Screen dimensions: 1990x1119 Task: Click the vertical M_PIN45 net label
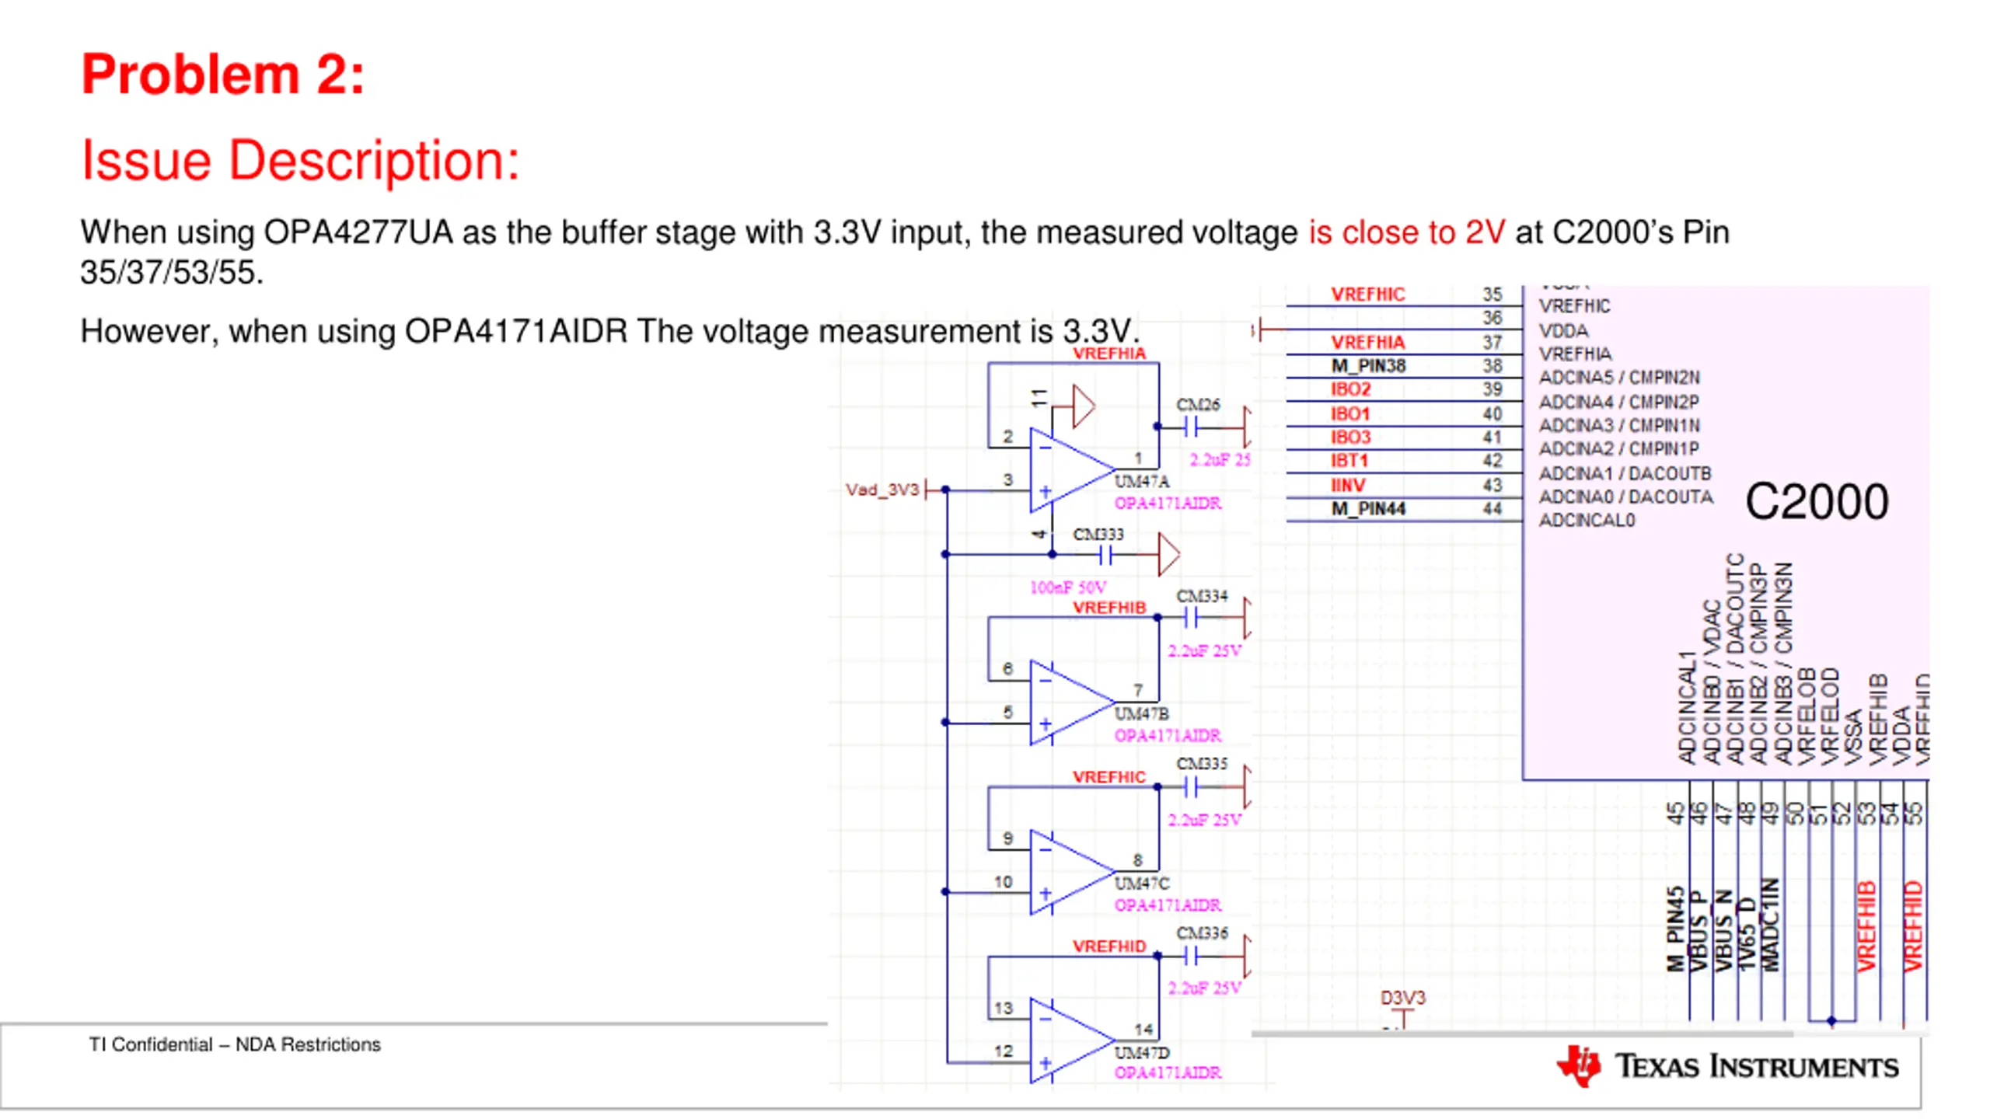click(1675, 929)
